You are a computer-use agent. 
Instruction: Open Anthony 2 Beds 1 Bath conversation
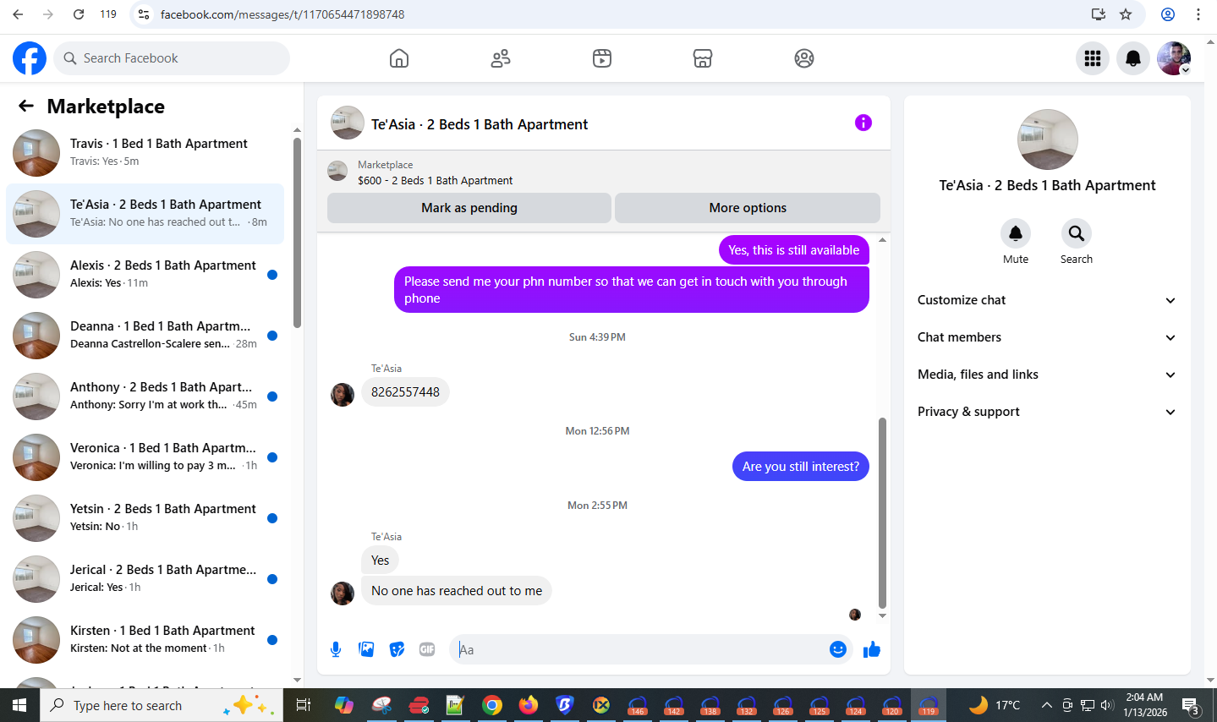(145, 397)
